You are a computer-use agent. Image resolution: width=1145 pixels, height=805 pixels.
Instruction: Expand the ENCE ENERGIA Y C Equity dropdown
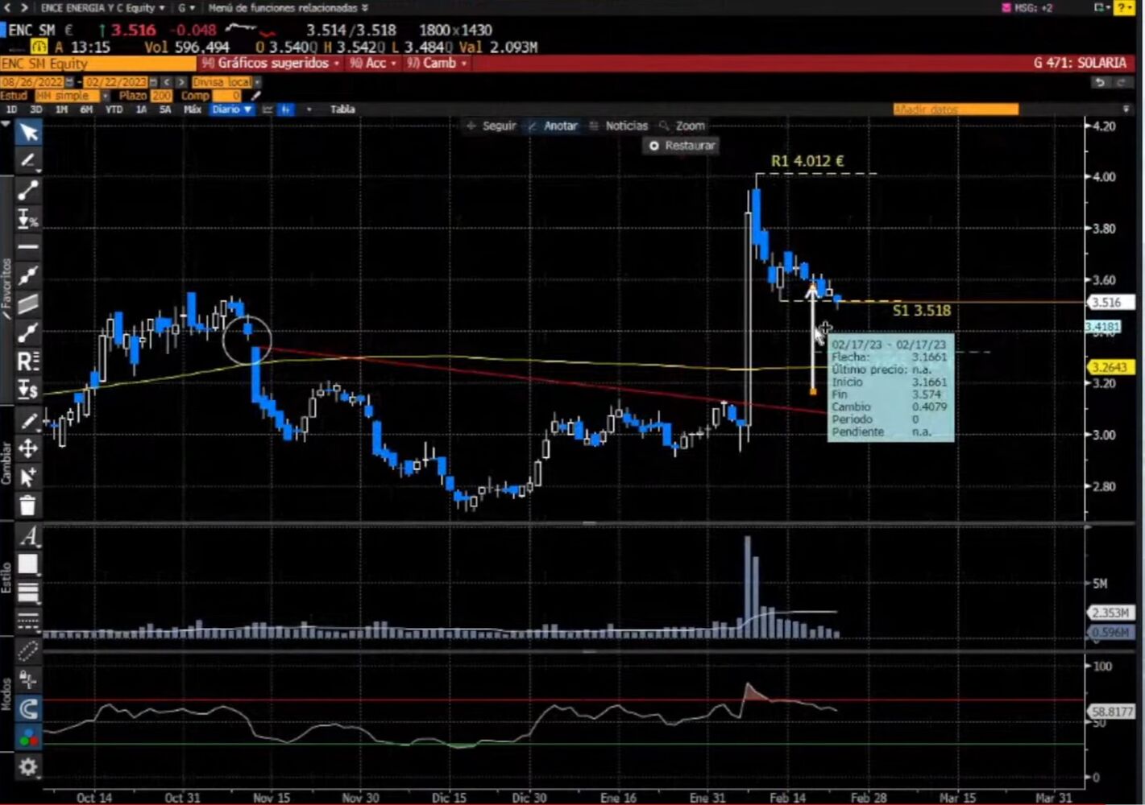(102, 8)
